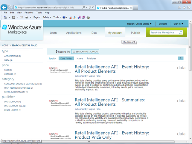This screenshot has width=192, height=144.
Task: Click the Messenger figure icon in command bar
Action: (x=75, y=17)
